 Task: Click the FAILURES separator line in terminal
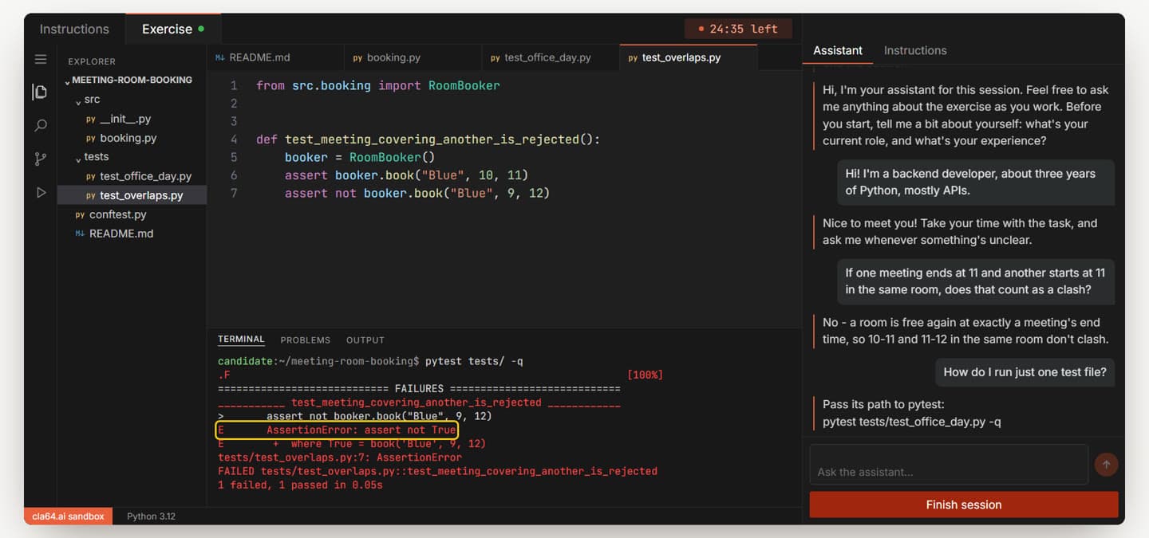(419, 388)
